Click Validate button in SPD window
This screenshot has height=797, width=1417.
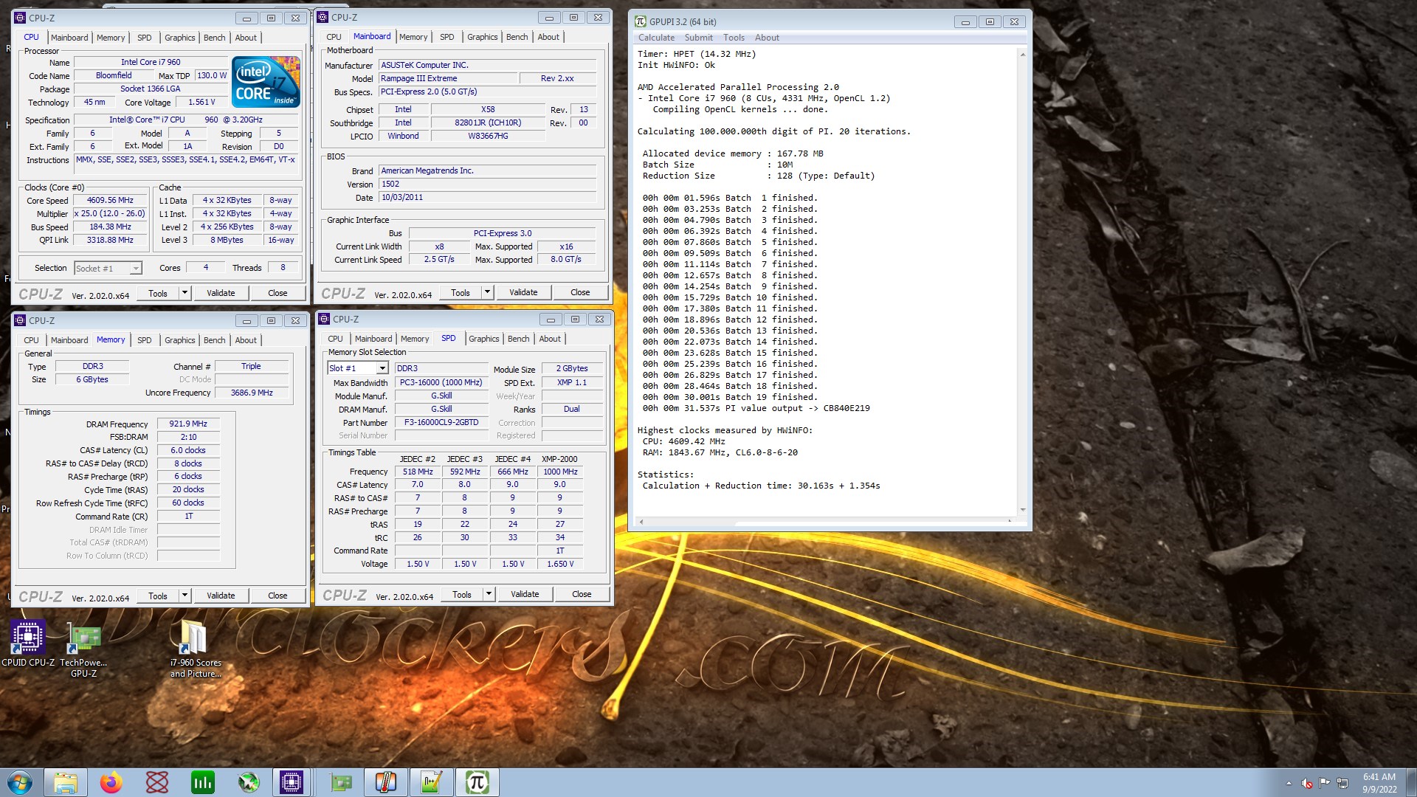pos(525,594)
